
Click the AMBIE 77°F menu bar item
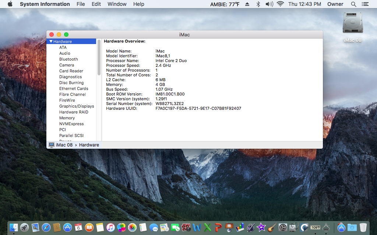pyautogui.click(x=225, y=4)
